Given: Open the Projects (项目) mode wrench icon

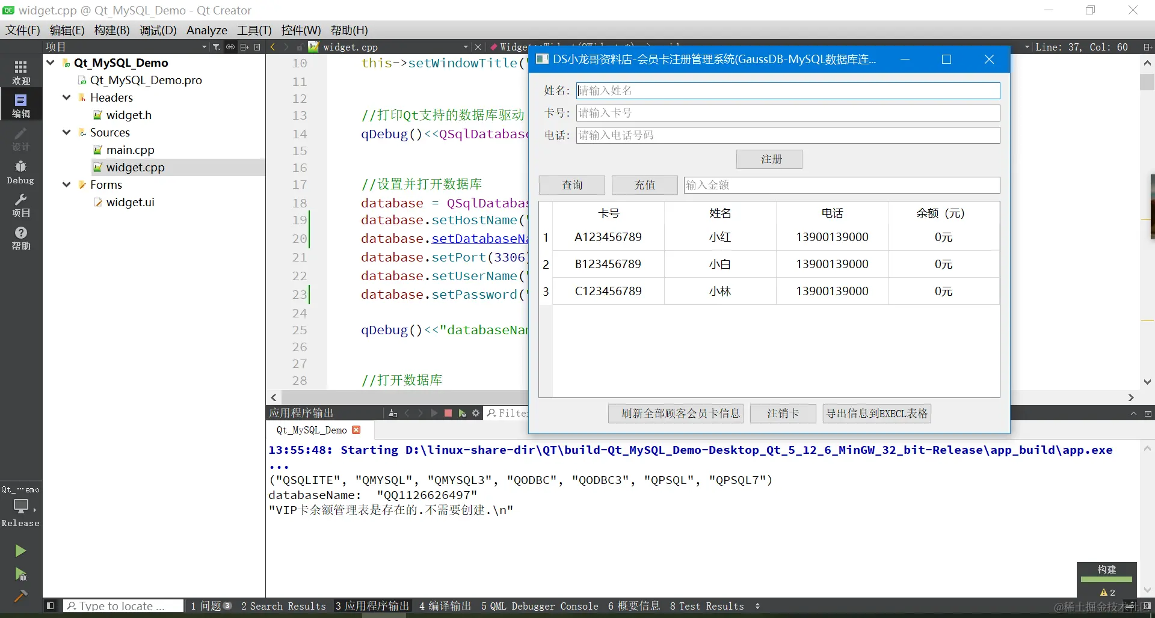Looking at the screenshot, I should tap(21, 205).
